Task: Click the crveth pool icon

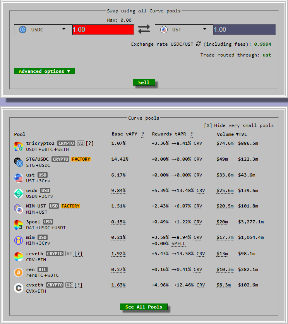Action: pos(19,257)
